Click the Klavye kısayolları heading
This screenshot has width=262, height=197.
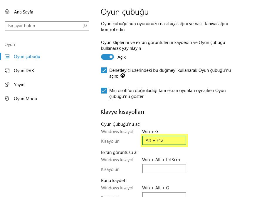122,112
